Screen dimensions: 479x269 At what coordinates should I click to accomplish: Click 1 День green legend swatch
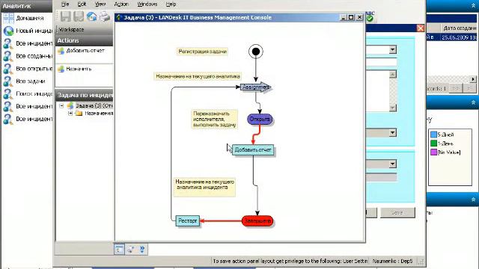[x=433, y=143]
